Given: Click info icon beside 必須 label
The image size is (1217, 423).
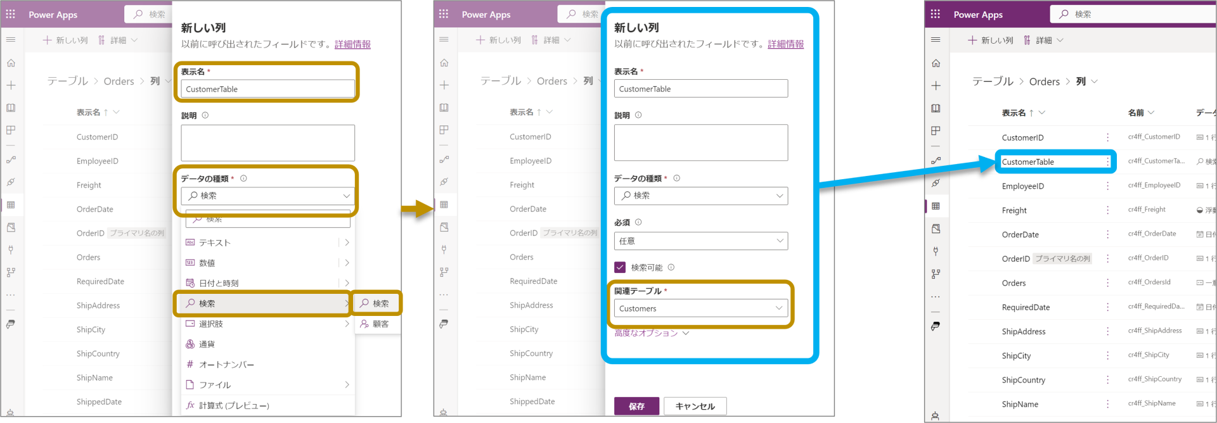Looking at the screenshot, I should pyautogui.click(x=638, y=222).
